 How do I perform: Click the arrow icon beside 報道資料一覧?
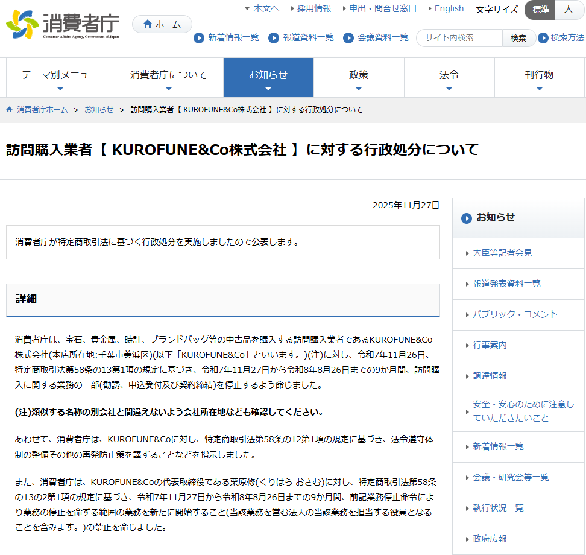(274, 38)
